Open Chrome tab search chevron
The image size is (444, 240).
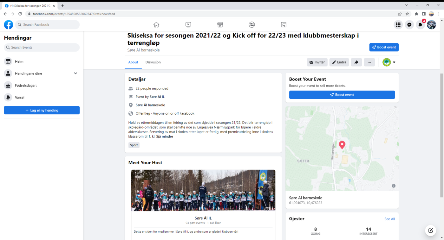point(407,5)
